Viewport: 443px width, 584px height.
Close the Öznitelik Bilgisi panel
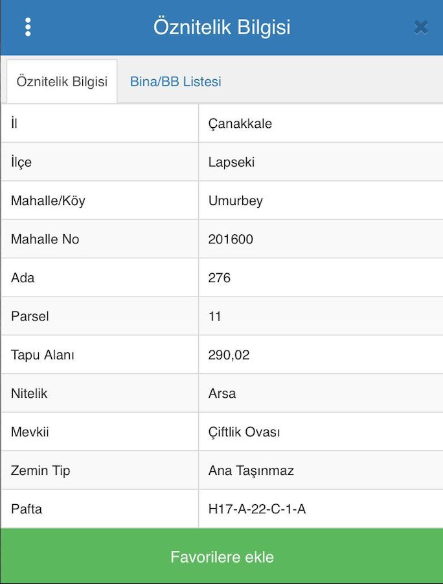pos(421,27)
